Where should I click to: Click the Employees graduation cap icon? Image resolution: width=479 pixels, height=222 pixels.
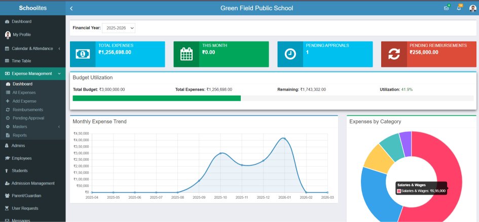point(7,158)
